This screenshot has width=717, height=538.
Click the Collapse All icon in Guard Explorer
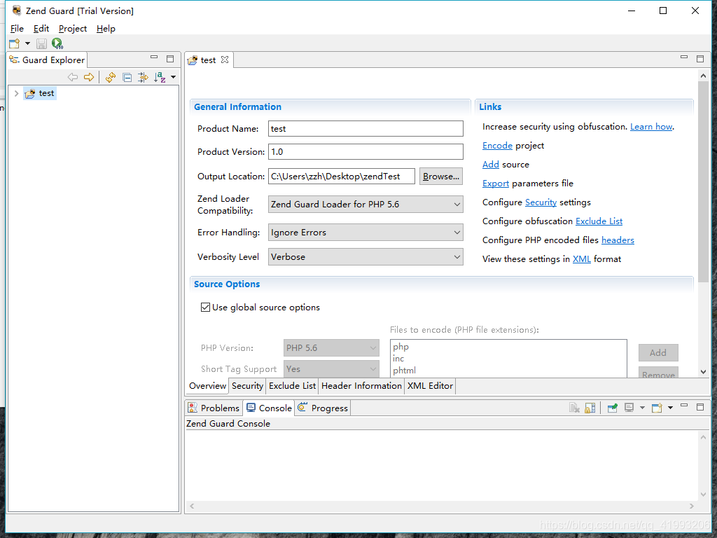(x=127, y=77)
